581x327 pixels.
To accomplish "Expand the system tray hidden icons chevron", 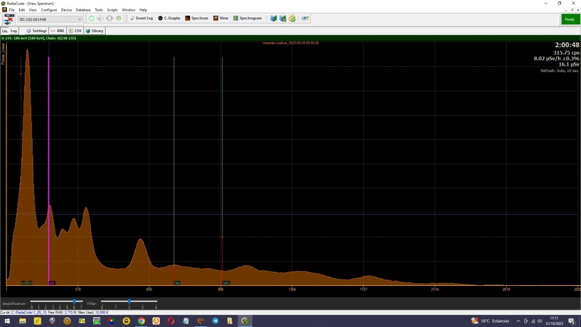I will coord(518,321).
